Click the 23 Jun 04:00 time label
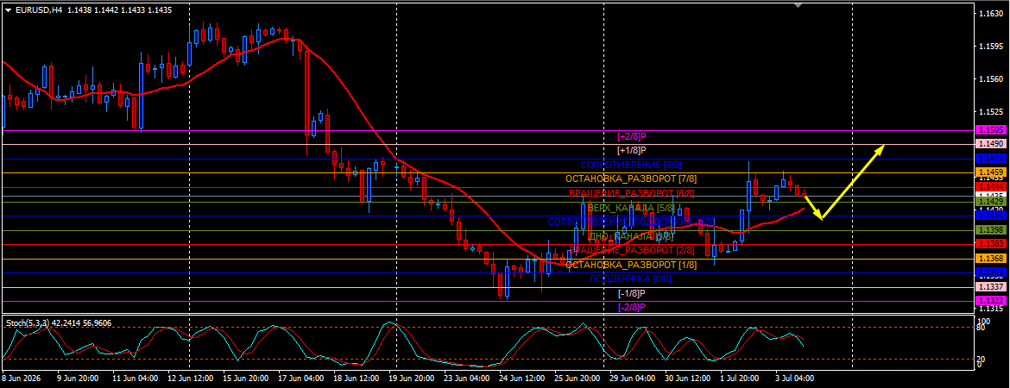The height and width of the screenshot is (388, 1010). 467,379
